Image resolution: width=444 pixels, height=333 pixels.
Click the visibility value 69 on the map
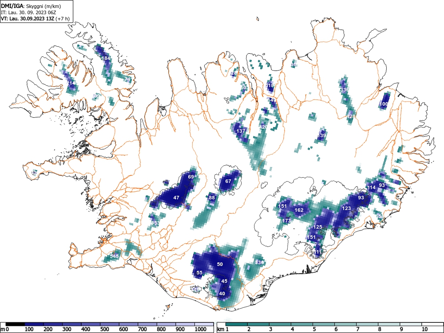[191, 177]
